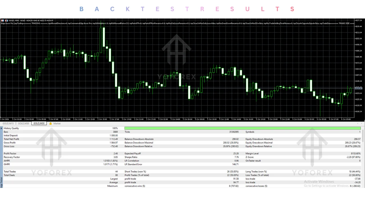Select the Long Trades (won %) value 18 (44.44%)
The width and height of the screenshot is (365, 205).
point(354,172)
